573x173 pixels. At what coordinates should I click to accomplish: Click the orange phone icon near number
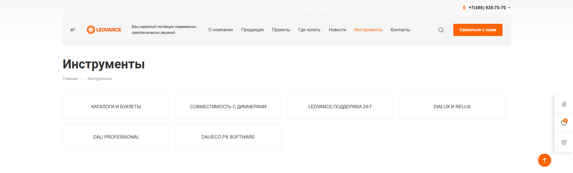tap(464, 8)
